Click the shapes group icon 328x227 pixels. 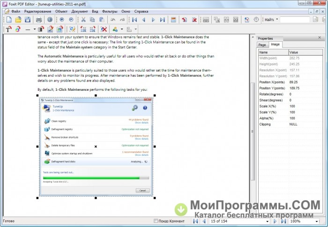115,29
